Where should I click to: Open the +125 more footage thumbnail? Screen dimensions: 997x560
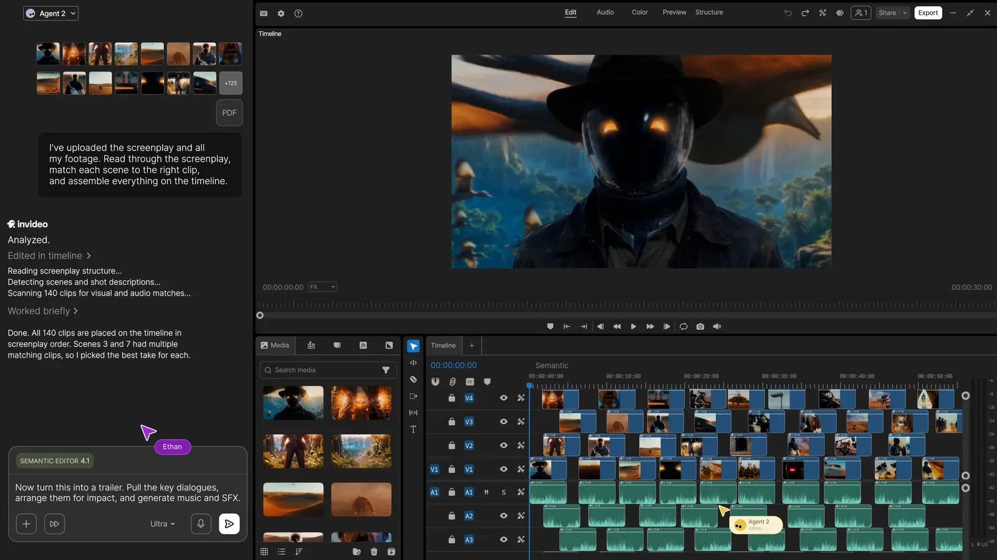[231, 83]
